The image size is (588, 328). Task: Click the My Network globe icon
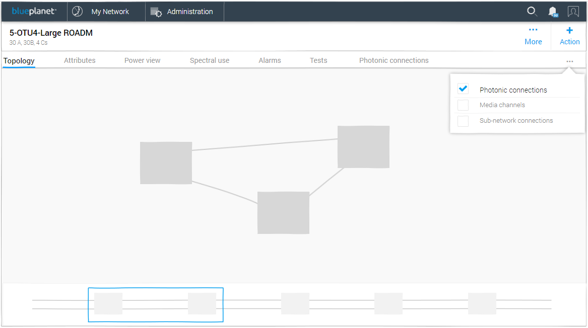[x=77, y=12]
